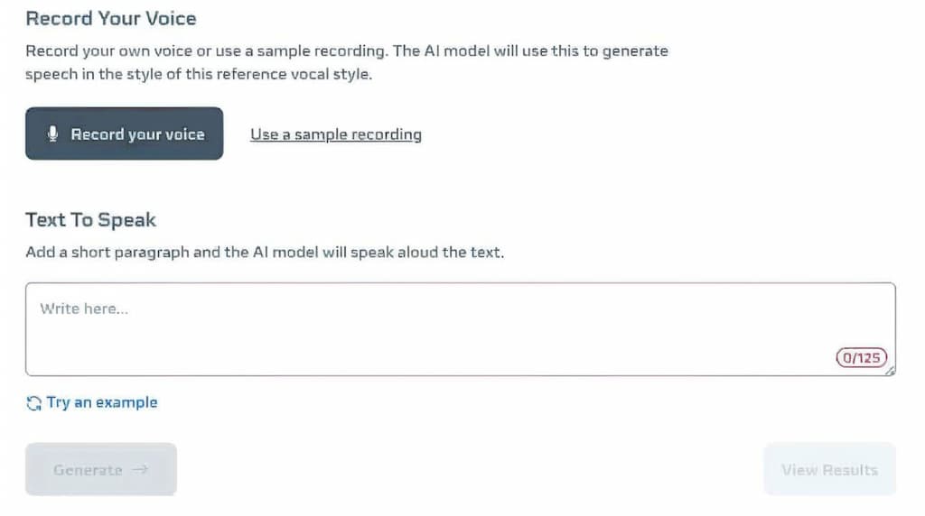Click the resize handle of the text box
The image size is (925, 516).
(x=891, y=371)
